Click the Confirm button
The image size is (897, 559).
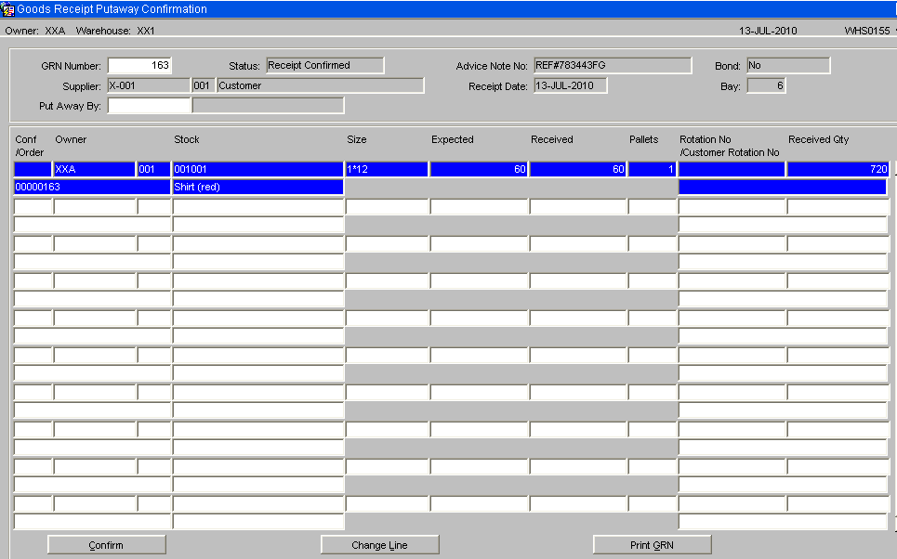click(106, 545)
